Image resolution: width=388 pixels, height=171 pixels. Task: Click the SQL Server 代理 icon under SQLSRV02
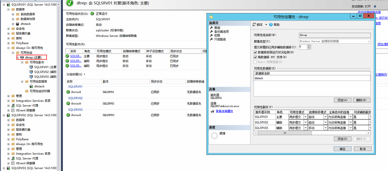13,158
